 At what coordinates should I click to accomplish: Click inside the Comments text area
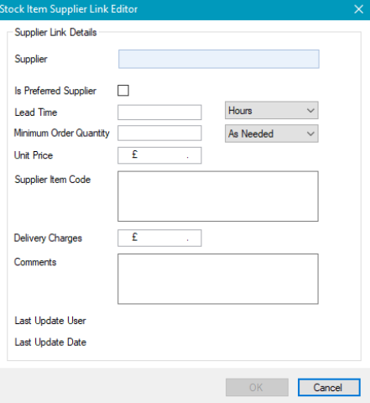(x=218, y=279)
